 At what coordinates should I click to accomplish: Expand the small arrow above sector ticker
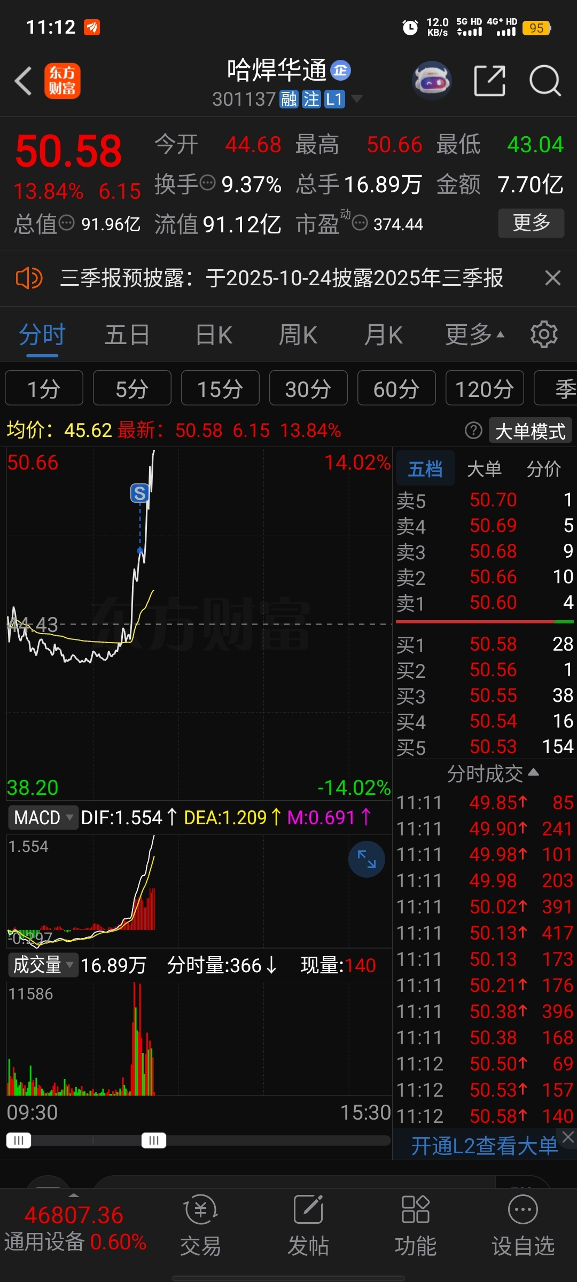pyautogui.click(x=74, y=1194)
